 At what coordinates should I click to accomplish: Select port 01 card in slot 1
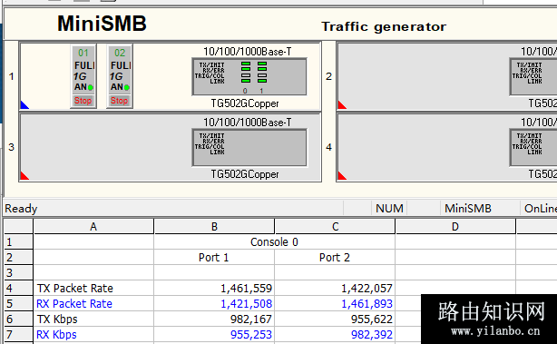tap(83, 76)
